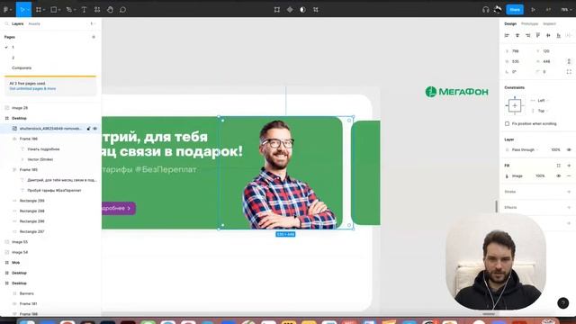Select the Banners layer
The width and height of the screenshot is (576, 324).
click(x=26, y=293)
